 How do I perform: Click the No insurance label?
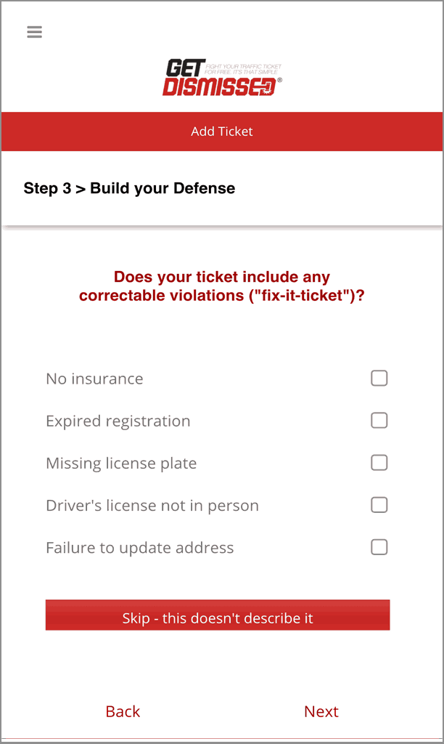(94, 379)
